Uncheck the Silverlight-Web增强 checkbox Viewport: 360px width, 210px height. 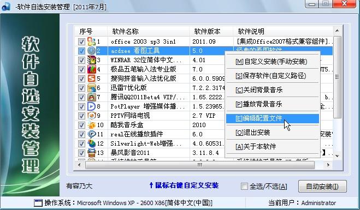tap(81, 143)
